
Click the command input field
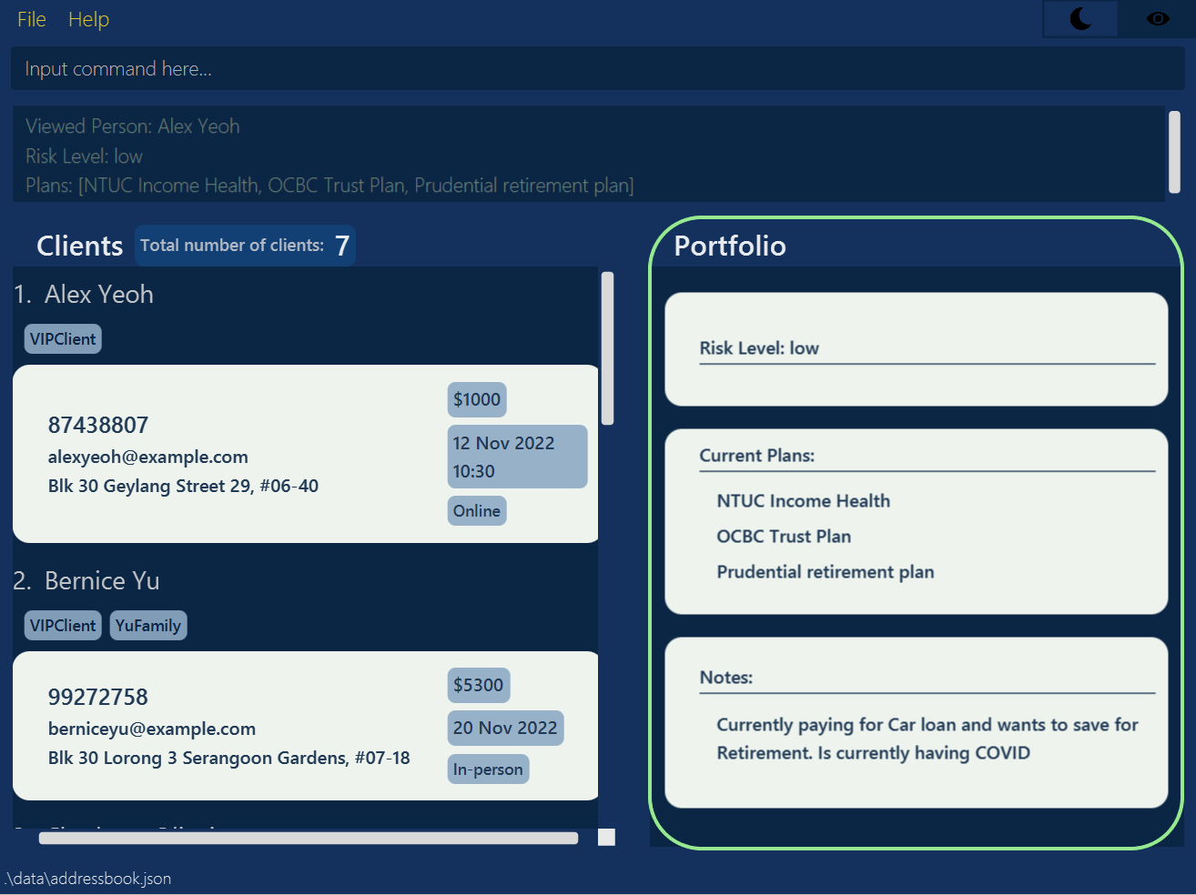coord(597,69)
